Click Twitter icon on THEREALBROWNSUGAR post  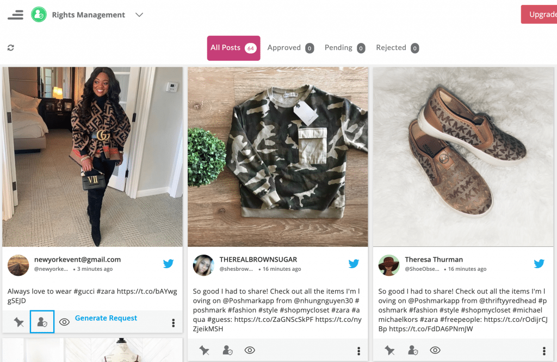[x=354, y=264]
